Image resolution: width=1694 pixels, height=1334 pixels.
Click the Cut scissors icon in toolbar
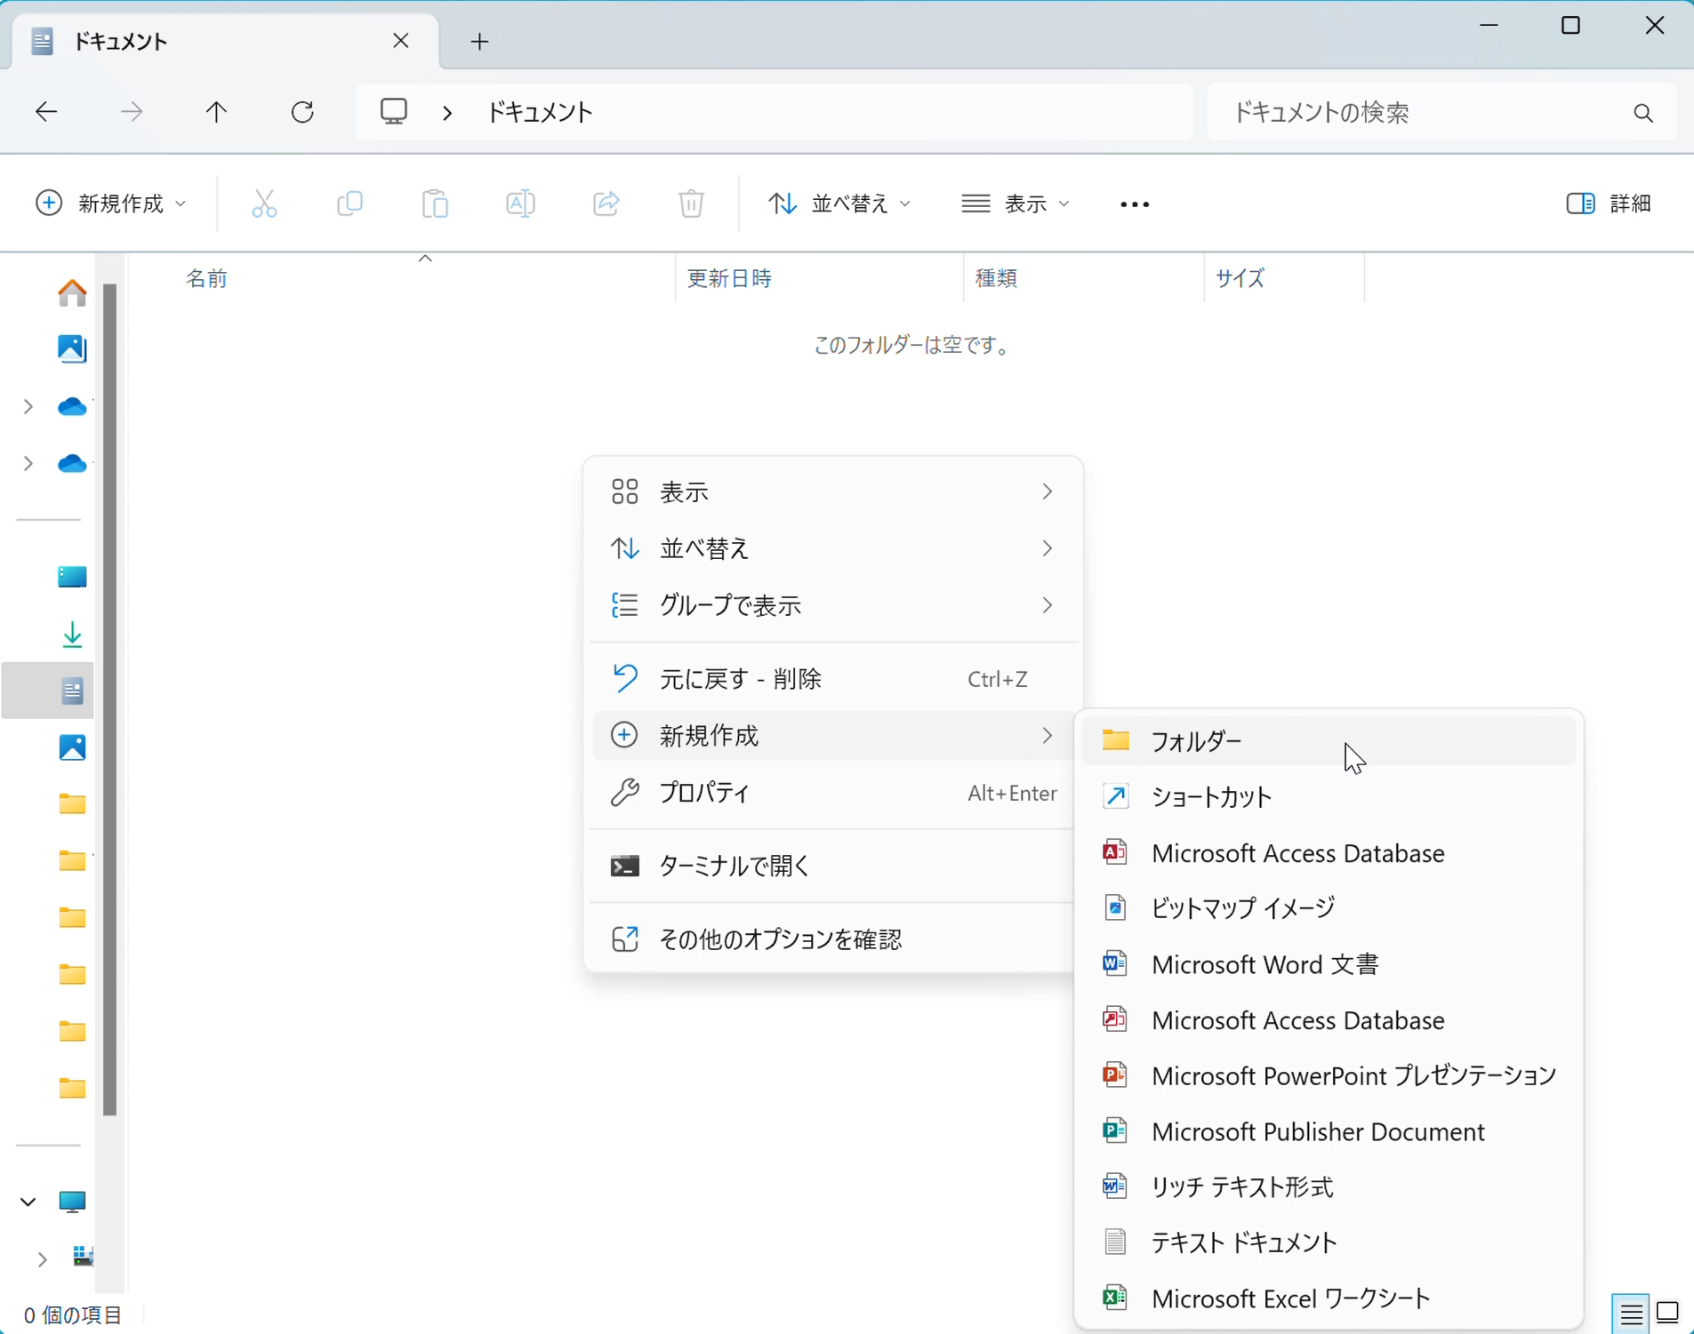[264, 204]
